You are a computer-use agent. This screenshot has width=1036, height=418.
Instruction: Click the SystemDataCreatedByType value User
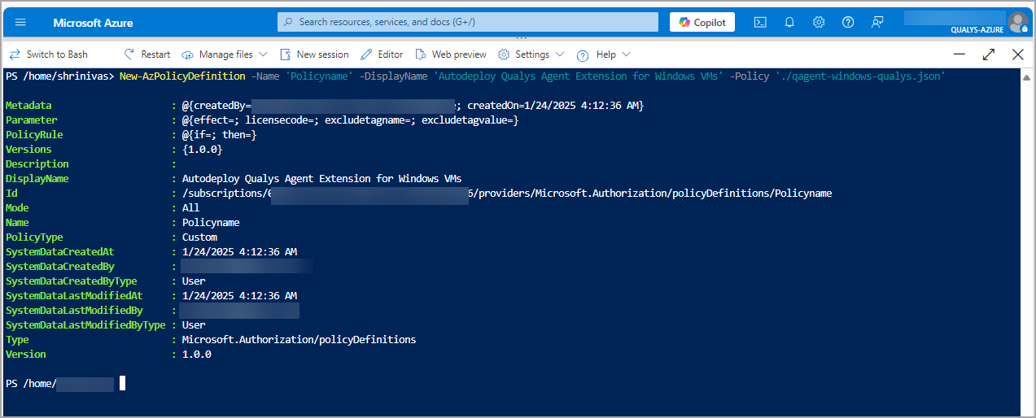(x=194, y=281)
